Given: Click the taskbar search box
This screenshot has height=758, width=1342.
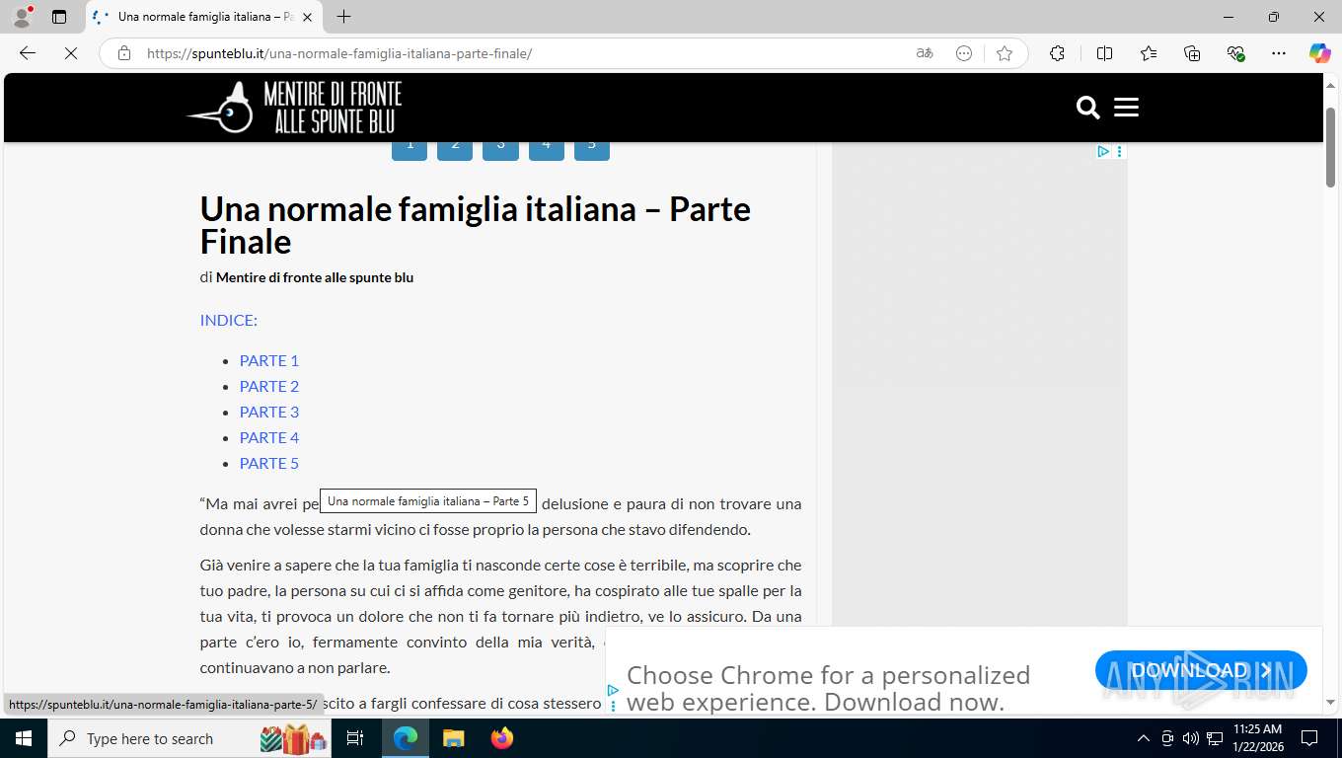Looking at the screenshot, I should click(188, 738).
